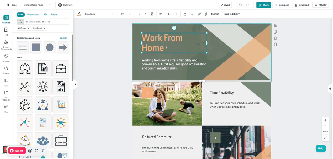This screenshot has height=159, width=333.
Task: Click the text color icon
Action: pos(79,14)
